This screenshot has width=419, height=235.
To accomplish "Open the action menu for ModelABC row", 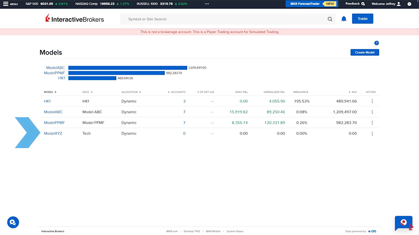I will [x=372, y=112].
